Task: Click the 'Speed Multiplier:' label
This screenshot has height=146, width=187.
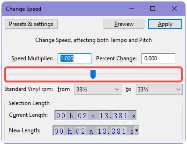Action: pyautogui.click(x=32, y=59)
